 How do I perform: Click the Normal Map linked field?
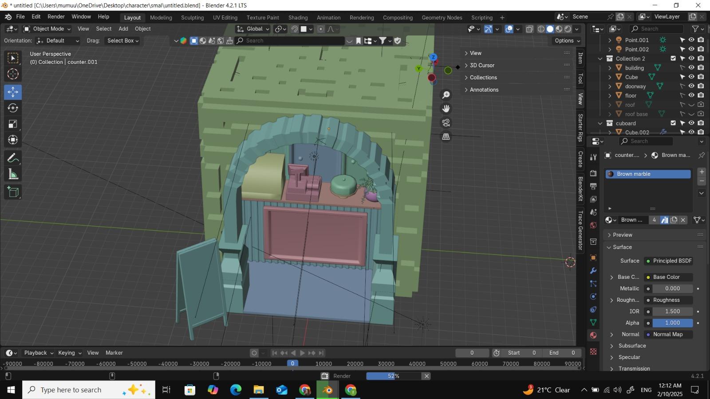pos(668,335)
